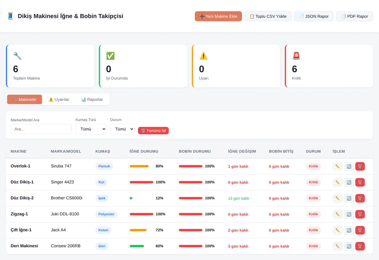This screenshot has height=260, width=379.
Task: Click the Toplu CSV Yükle button
Action: 268,16
